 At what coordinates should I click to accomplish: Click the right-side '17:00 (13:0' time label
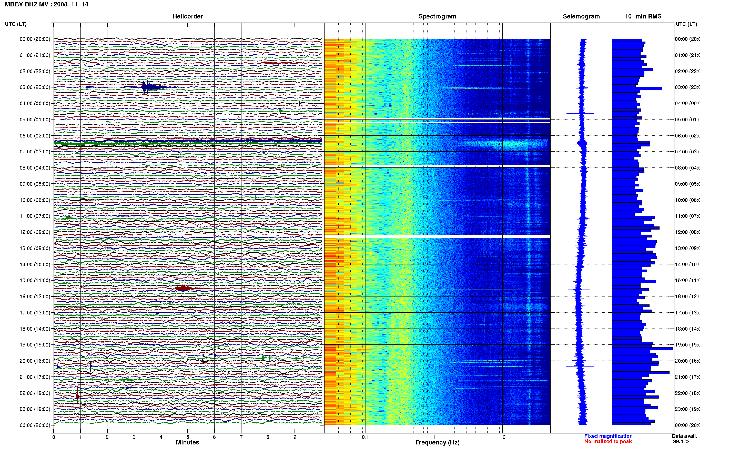pyautogui.click(x=687, y=312)
